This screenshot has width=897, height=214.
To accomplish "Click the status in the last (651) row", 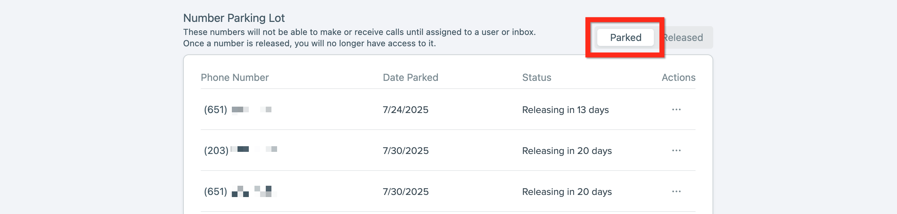I will [x=567, y=192].
